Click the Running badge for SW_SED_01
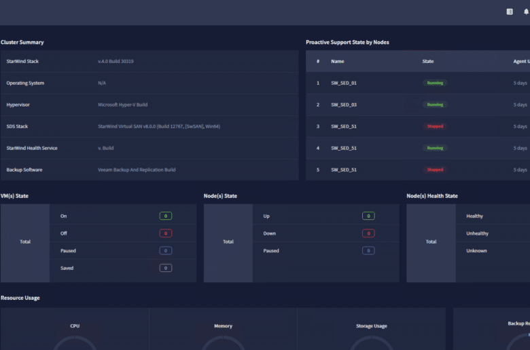Viewport: 530px width, 350px height. (435, 83)
